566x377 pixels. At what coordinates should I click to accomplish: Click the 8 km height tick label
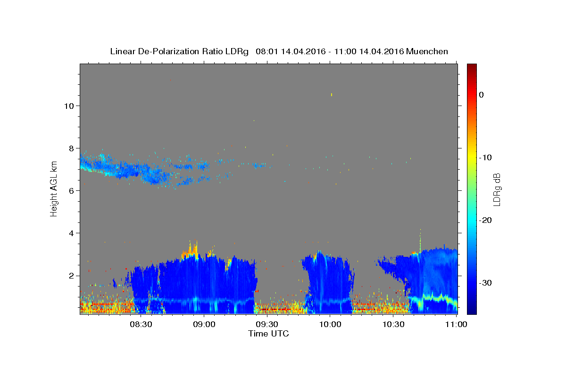click(71, 148)
